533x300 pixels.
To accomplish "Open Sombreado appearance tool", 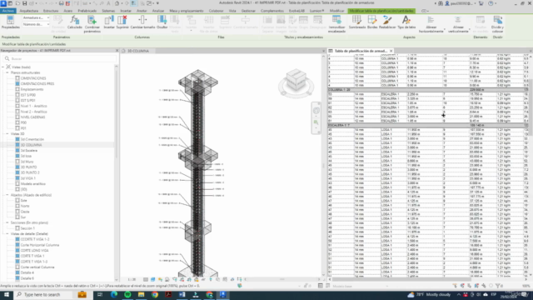I will (357, 22).
